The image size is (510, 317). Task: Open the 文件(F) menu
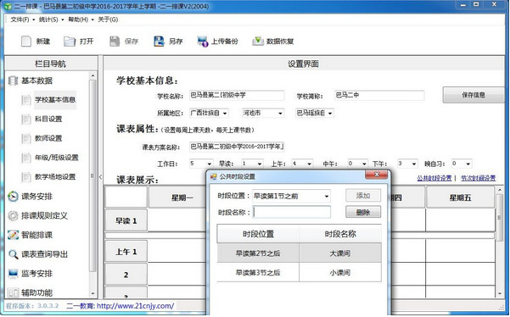(x=20, y=19)
